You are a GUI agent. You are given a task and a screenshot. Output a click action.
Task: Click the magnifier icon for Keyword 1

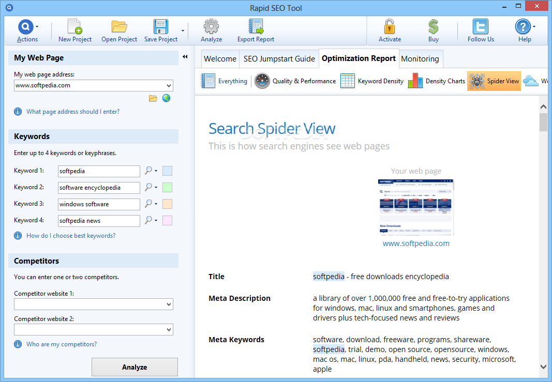(148, 171)
